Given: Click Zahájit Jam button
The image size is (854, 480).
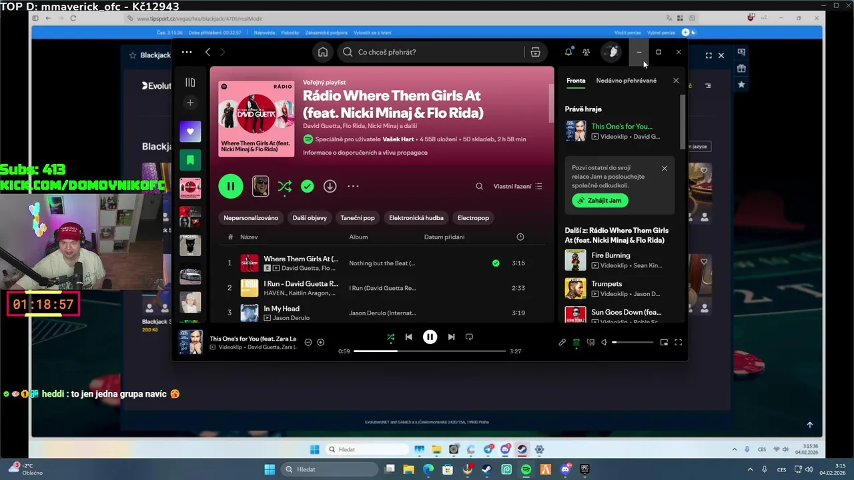Looking at the screenshot, I should pyautogui.click(x=600, y=200).
